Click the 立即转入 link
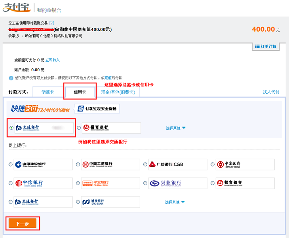Screen dimensions: 289x238 [52, 60]
